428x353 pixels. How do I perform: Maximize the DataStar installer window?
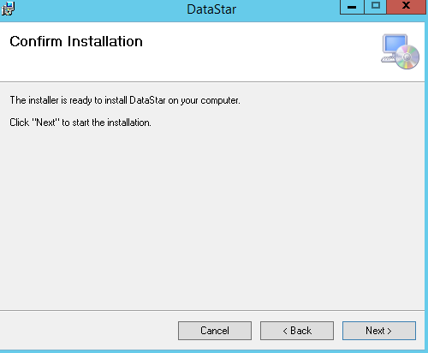[x=376, y=7]
